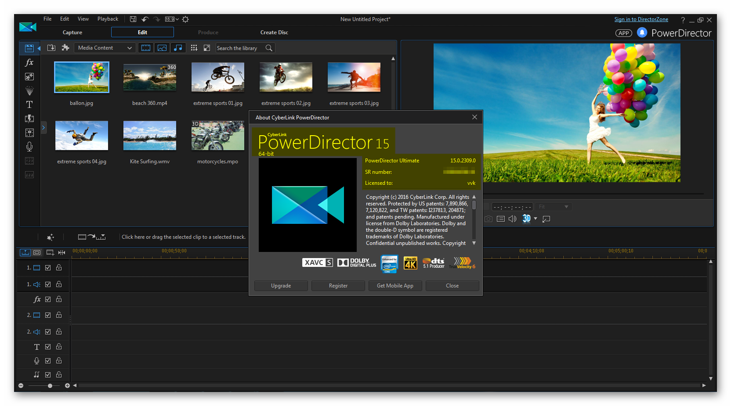Switch to the Create Disc tab
The width and height of the screenshot is (731, 406).
[274, 32]
